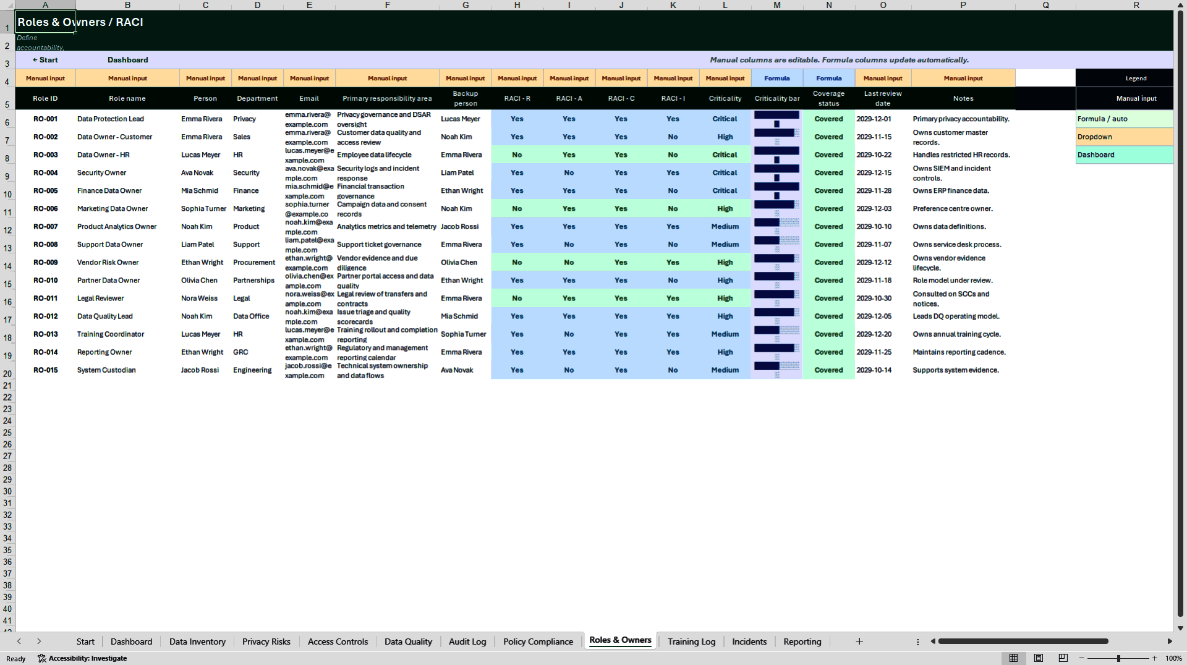The height and width of the screenshot is (665, 1187).
Task: Click the Select All corner of the grid
Action: pyautogui.click(x=7, y=5)
